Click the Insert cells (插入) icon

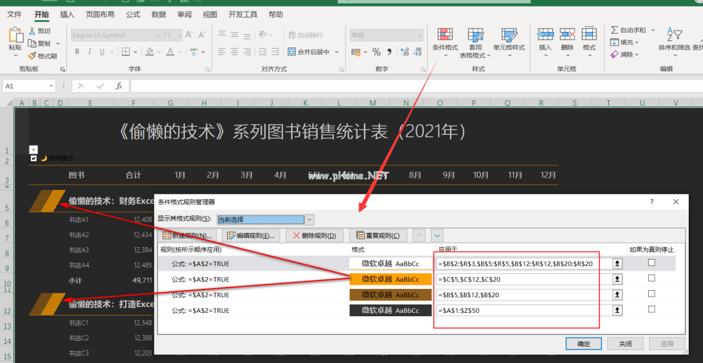(x=545, y=34)
